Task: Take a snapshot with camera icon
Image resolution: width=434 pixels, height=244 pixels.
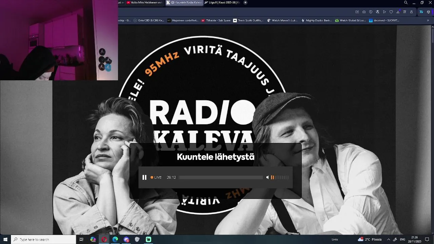Action: point(364,12)
